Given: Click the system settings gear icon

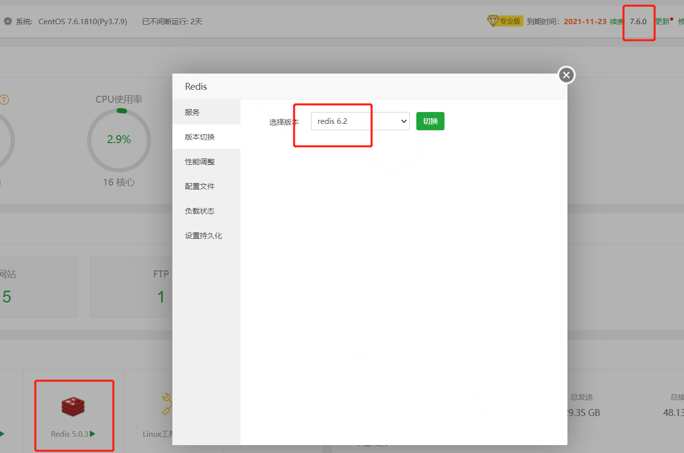Looking at the screenshot, I should [8, 21].
